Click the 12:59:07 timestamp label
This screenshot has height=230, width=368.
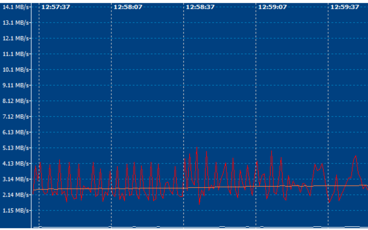272,7
